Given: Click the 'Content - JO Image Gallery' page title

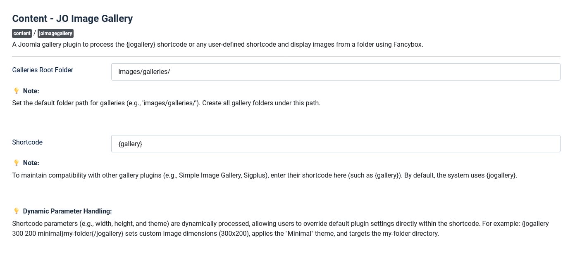Looking at the screenshot, I should coord(72,19).
